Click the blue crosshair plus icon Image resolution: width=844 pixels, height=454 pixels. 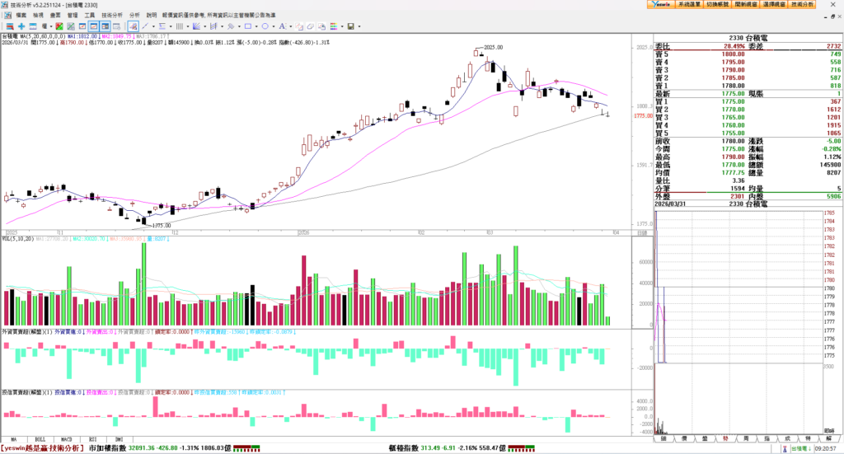click(x=21, y=26)
